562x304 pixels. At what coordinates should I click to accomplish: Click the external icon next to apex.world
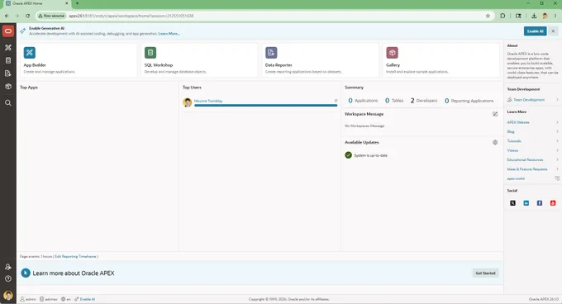click(x=557, y=178)
